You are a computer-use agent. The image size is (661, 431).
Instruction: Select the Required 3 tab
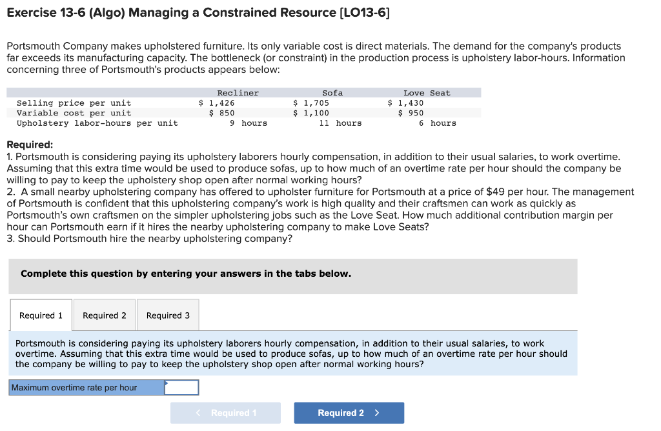[x=168, y=315]
